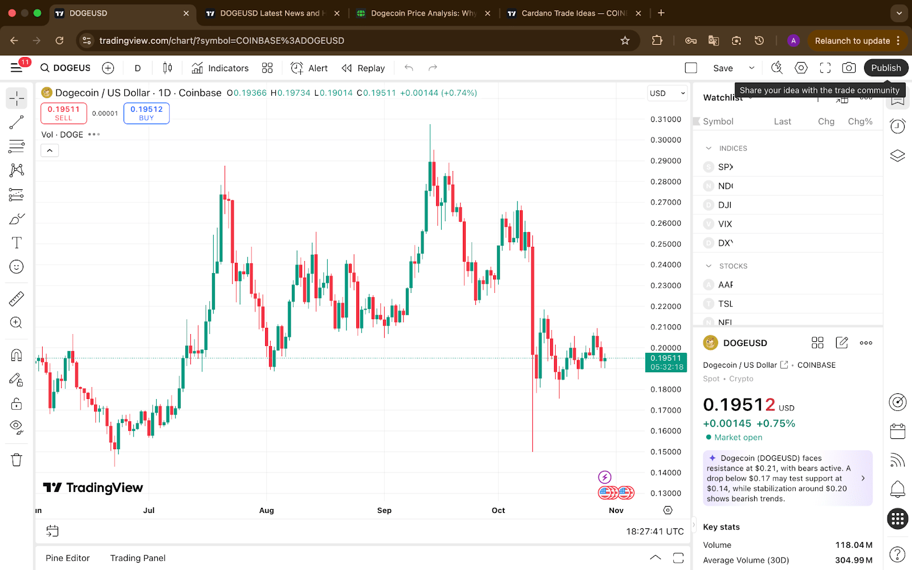Open the USD currency dropdown
Viewport: 912px width, 570px height.
667,93
